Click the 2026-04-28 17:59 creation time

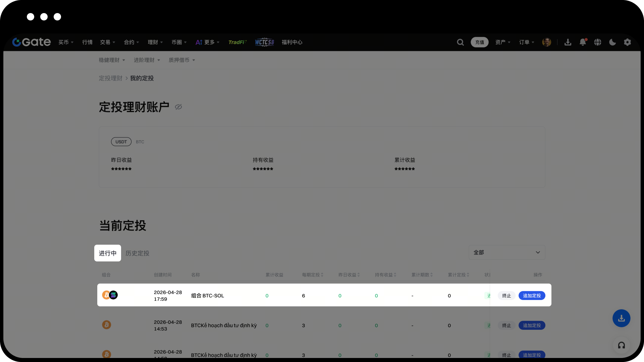(x=168, y=296)
